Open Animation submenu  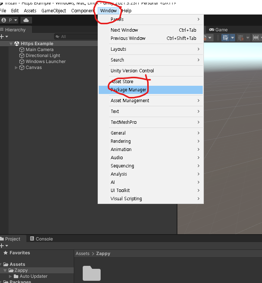pos(151,150)
